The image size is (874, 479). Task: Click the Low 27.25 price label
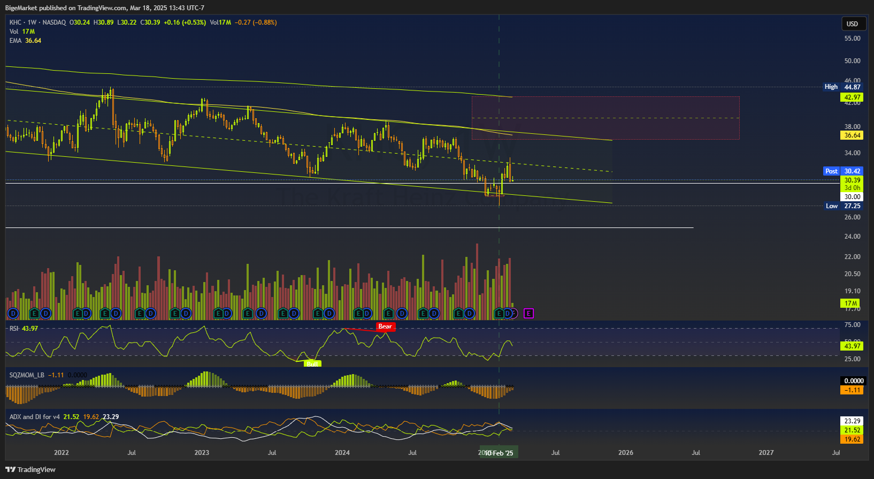click(843, 206)
